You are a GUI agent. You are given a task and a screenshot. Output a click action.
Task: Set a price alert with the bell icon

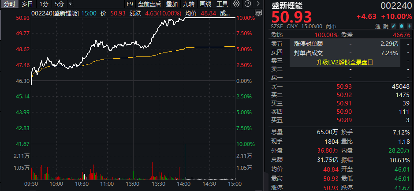pyautogui.click(x=400, y=26)
